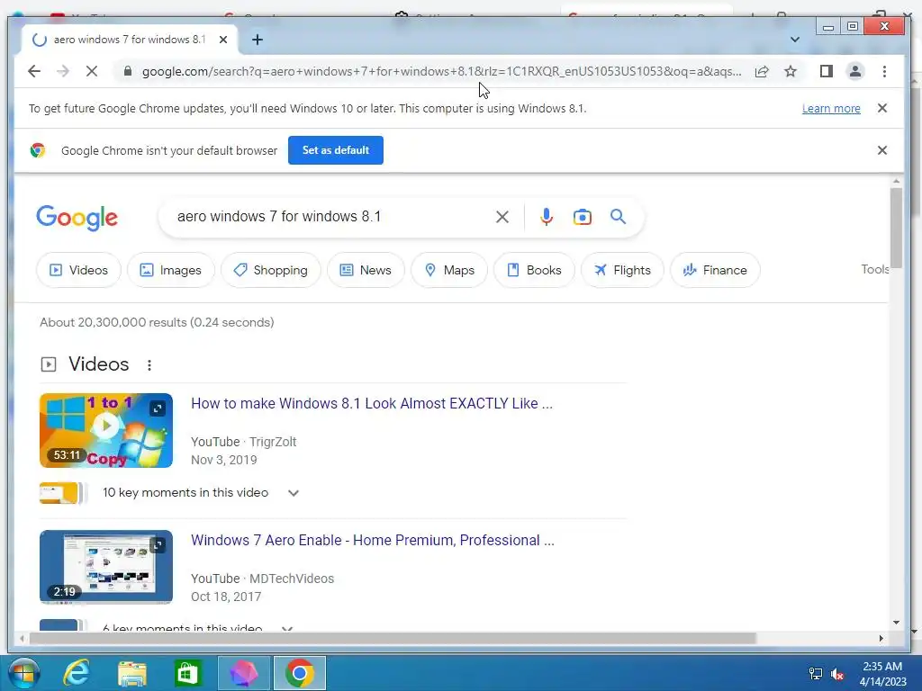Open the Windows Start button
This screenshot has height=691, width=922.
point(23,673)
